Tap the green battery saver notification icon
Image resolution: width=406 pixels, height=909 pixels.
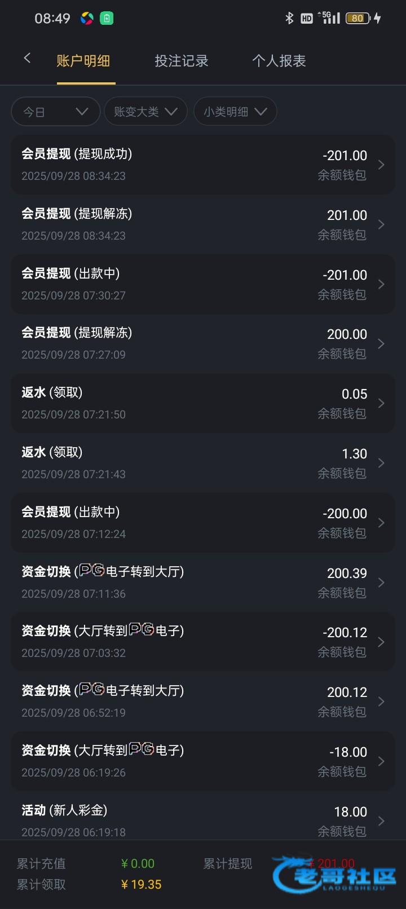107,19
